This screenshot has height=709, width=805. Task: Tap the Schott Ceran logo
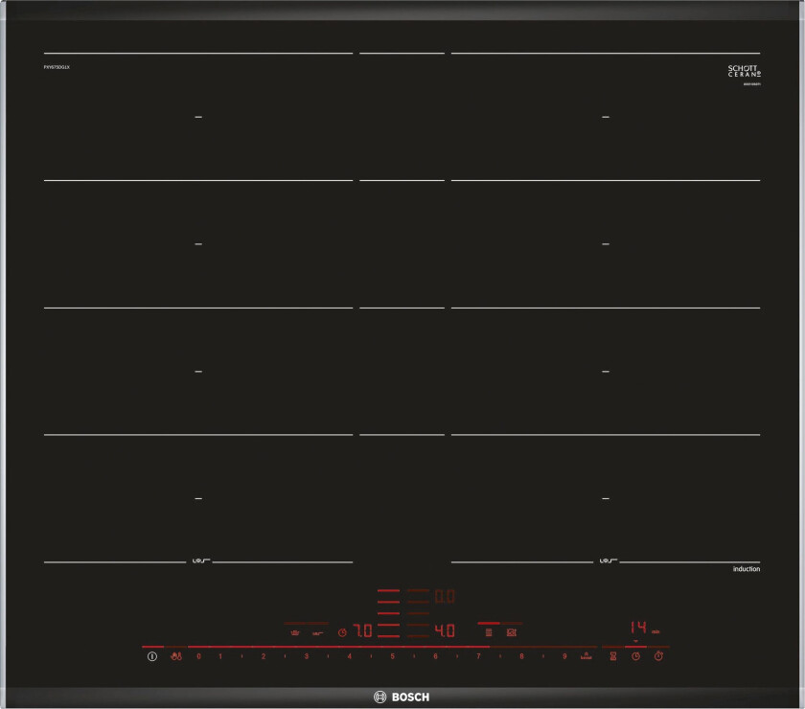[744, 73]
